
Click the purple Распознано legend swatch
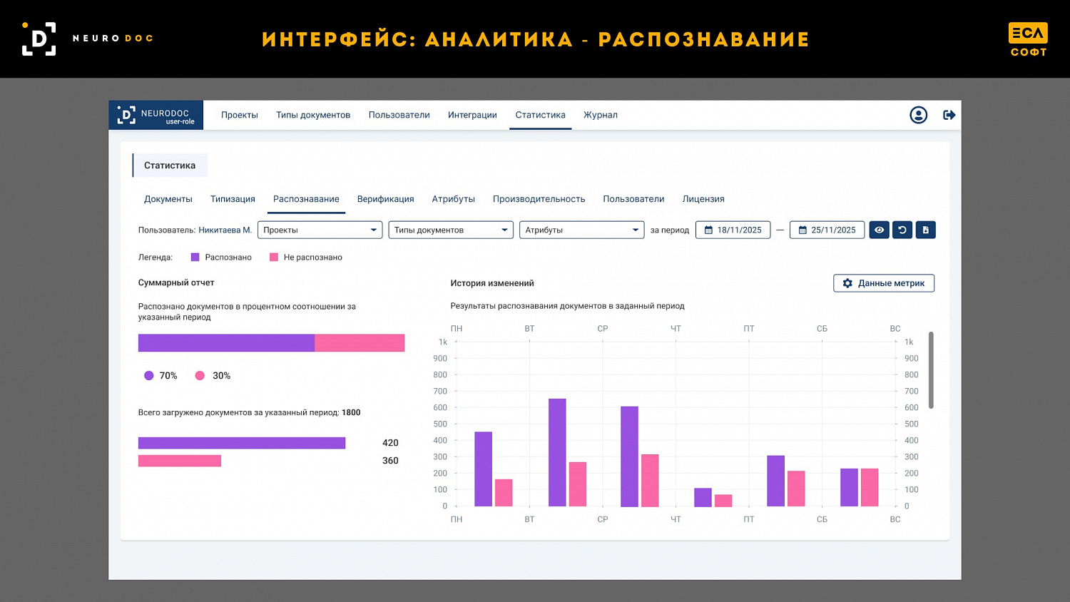(x=195, y=257)
